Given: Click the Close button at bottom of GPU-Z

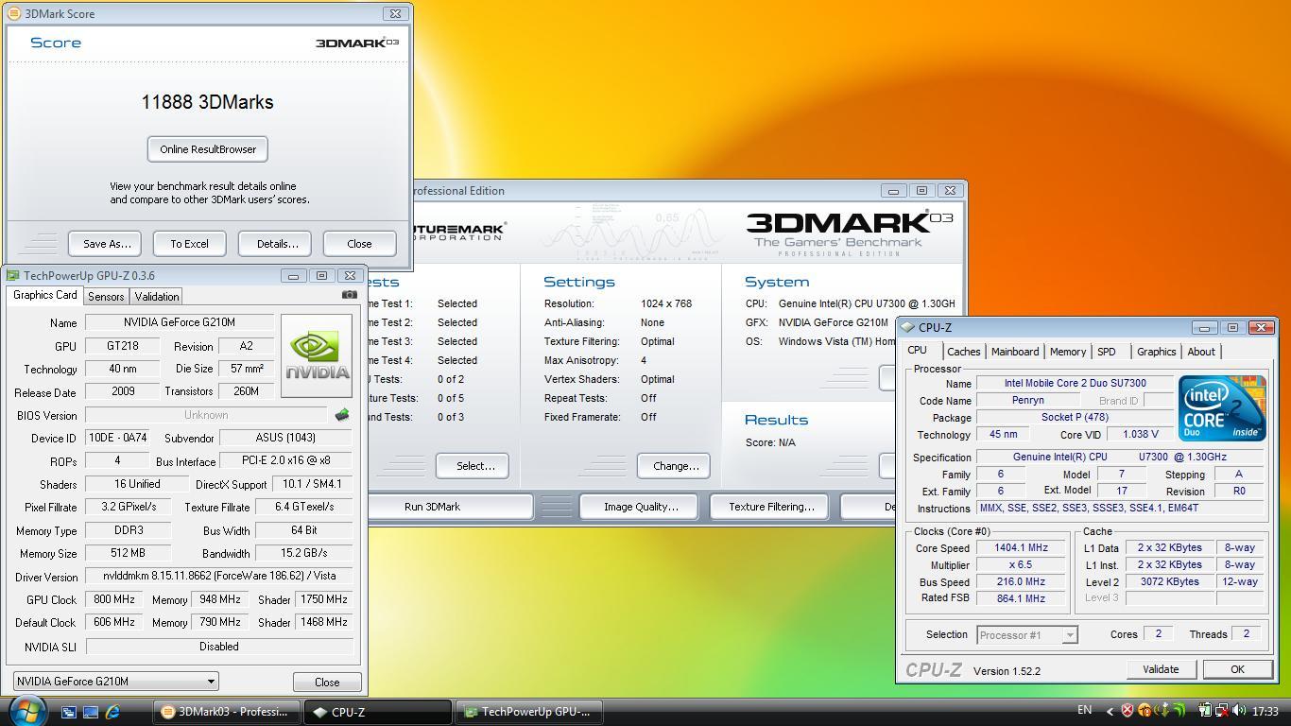Looking at the screenshot, I should (327, 682).
